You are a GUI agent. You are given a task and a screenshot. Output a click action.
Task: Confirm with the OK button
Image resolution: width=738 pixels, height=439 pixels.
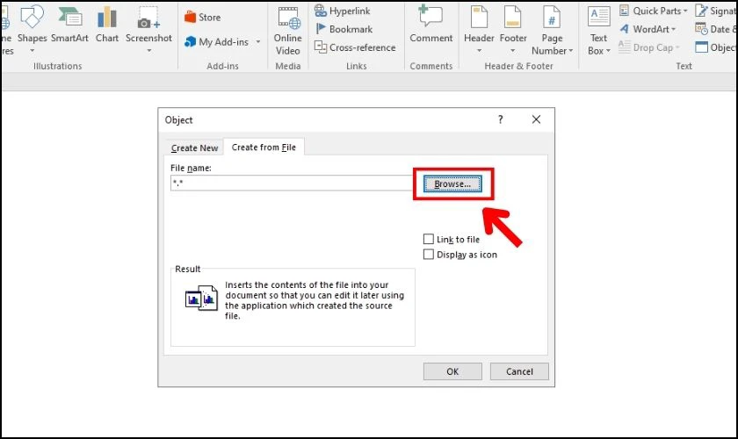[x=452, y=371]
